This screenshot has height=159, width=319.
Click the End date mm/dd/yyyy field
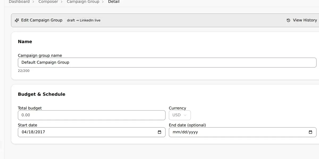pyautogui.click(x=243, y=132)
